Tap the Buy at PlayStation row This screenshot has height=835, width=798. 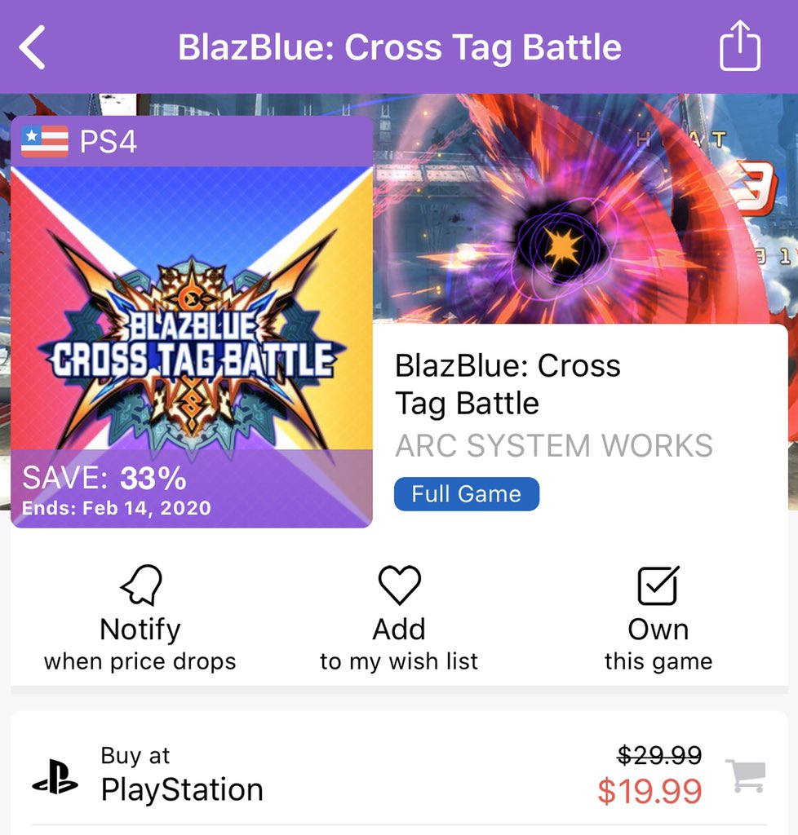[399, 775]
